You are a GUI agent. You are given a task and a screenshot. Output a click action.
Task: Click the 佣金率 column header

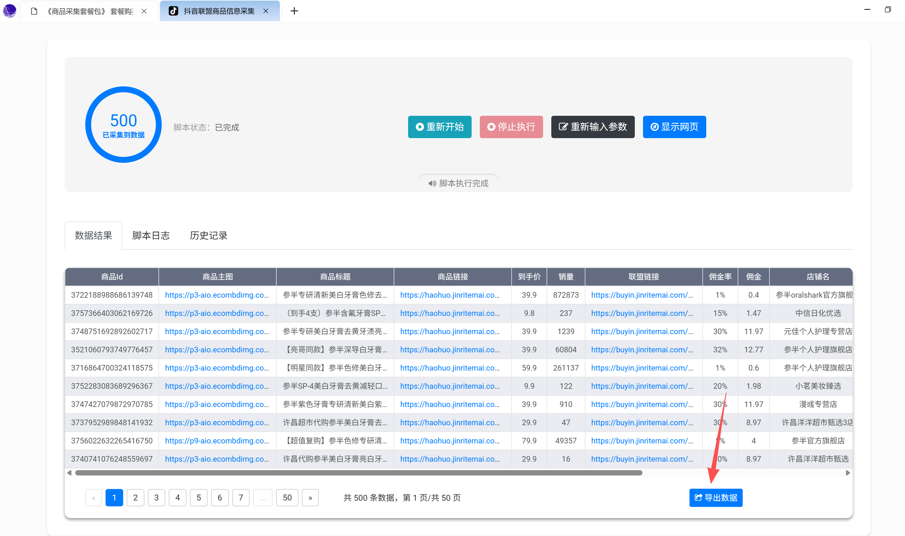click(x=720, y=277)
